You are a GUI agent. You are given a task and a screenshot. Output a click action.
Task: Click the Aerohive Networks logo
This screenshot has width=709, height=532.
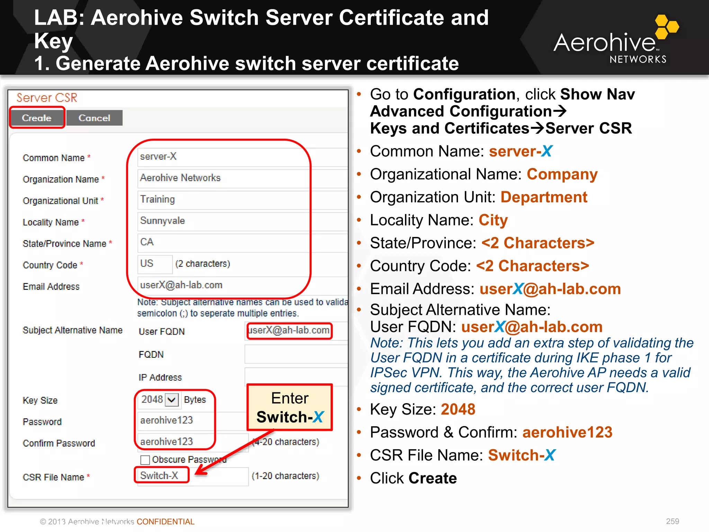pyautogui.click(x=616, y=40)
